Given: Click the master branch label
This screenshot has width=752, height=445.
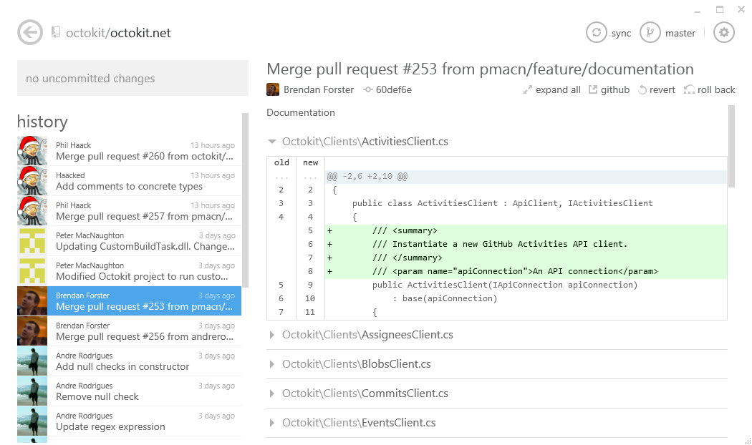Looking at the screenshot, I should (x=680, y=33).
